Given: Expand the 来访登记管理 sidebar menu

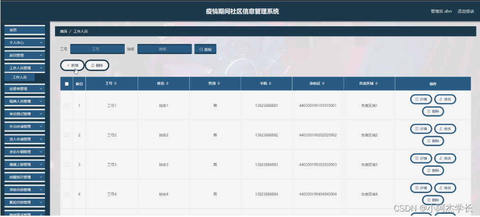Looking at the screenshot, I should pos(25,114).
